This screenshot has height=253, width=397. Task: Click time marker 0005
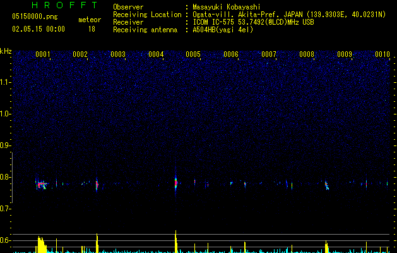[193, 54]
